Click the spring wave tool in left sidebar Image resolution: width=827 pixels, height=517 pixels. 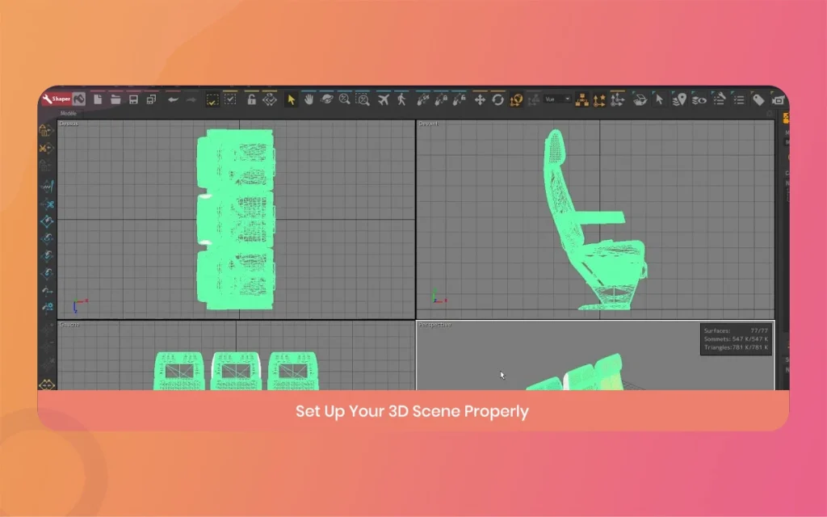[47, 187]
